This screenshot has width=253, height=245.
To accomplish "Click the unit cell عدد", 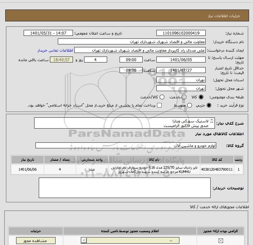I will tap(92, 169).
